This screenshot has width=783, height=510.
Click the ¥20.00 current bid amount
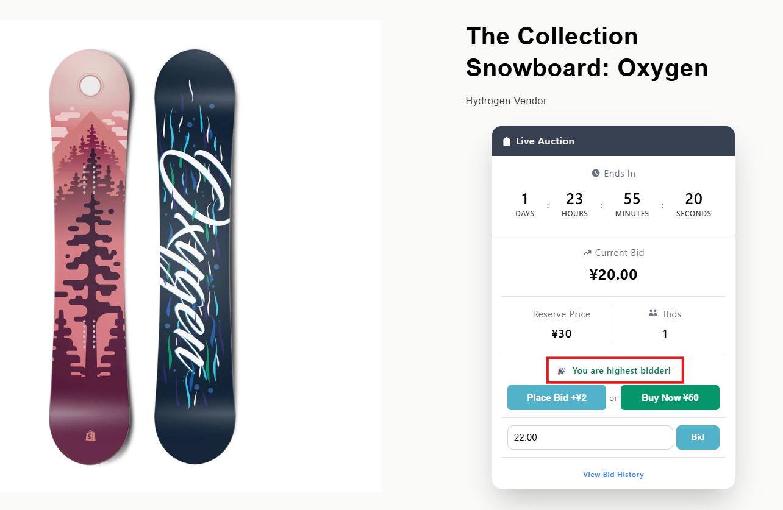(613, 275)
